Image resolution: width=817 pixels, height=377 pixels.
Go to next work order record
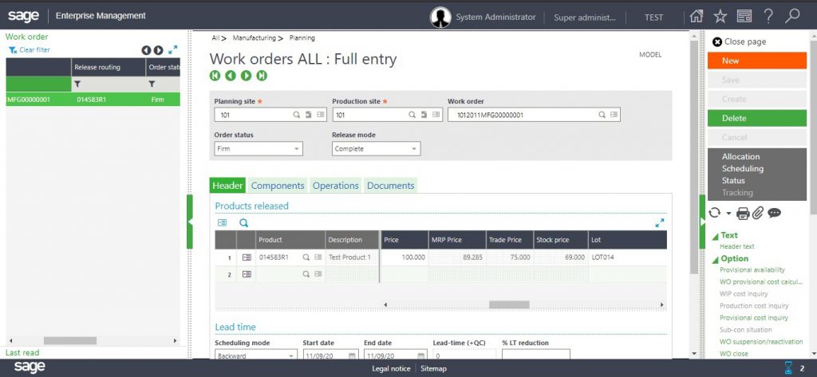pyautogui.click(x=246, y=76)
